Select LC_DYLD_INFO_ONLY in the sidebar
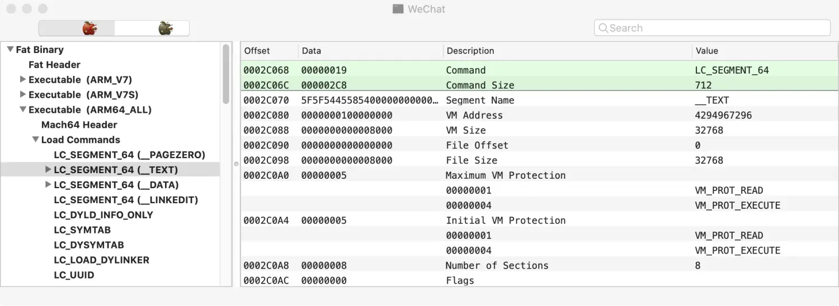 [x=103, y=215]
